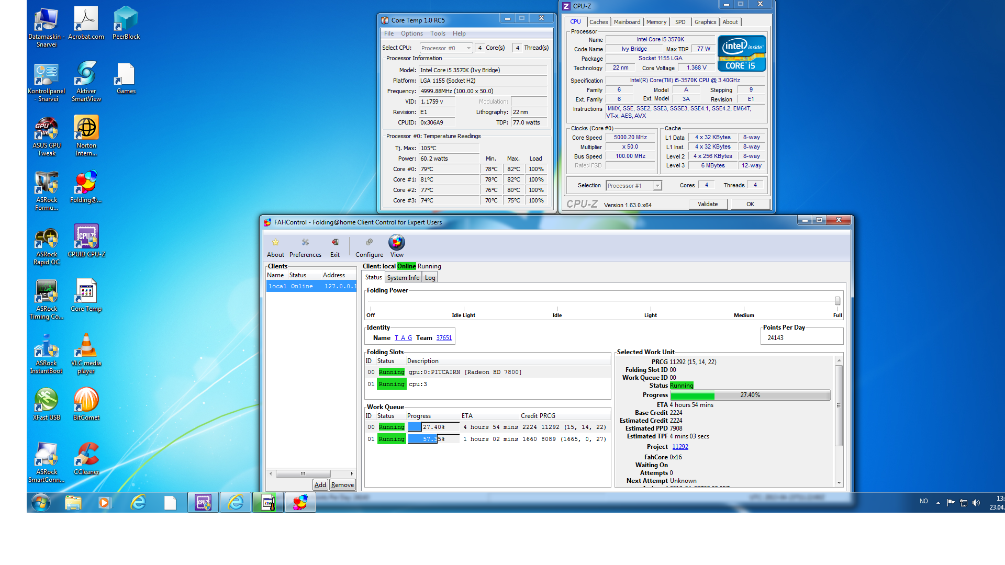This screenshot has width=1005, height=565.
Task: Open Core Temp desktop icon
Action: (86, 296)
